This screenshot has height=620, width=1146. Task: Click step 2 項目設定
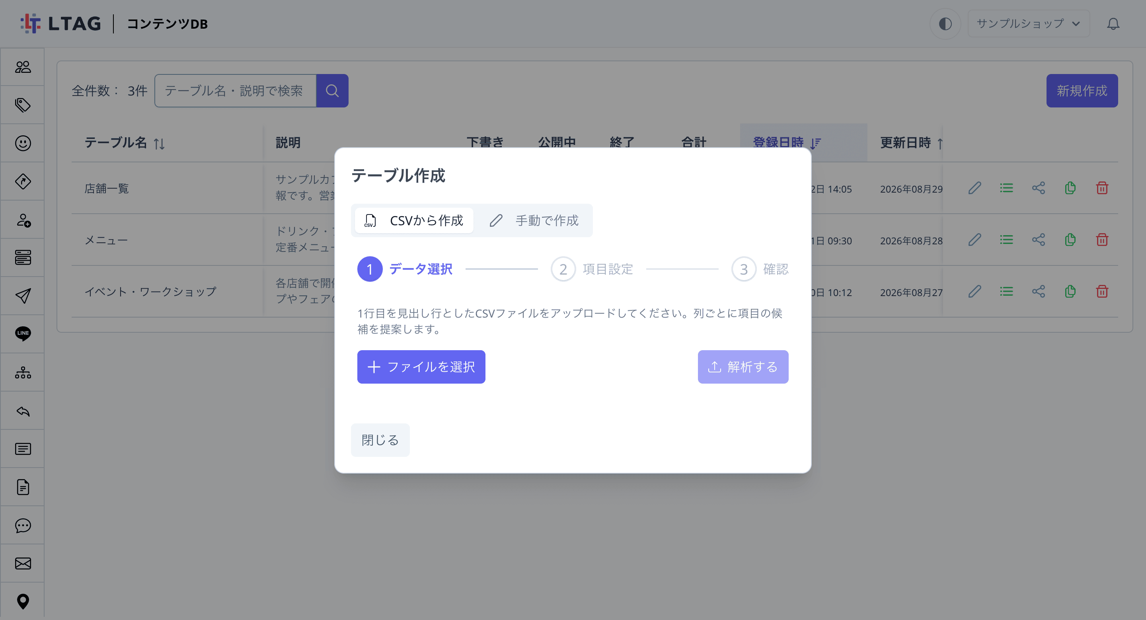click(x=592, y=269)
